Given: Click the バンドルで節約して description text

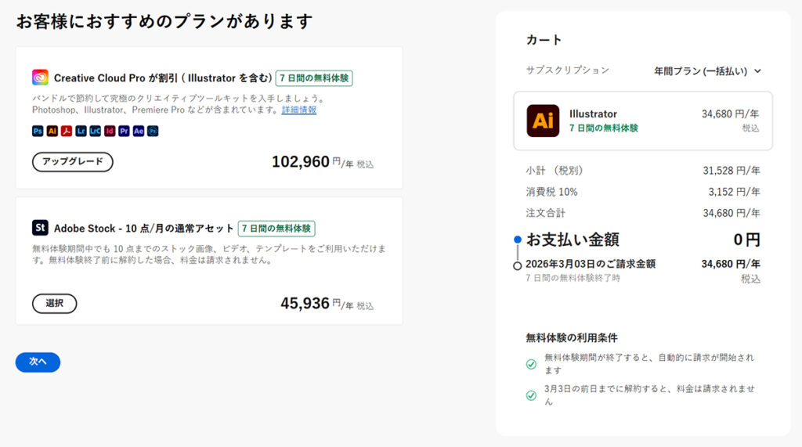Looking at the screenshot, I should click(178, 104).
